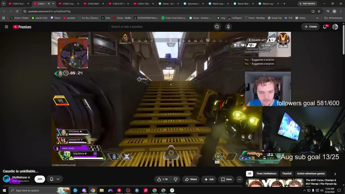Viewport: 345px width, 194px height.
Task: Open the Chrome tab search dropdown
Action: pos(4,4)
